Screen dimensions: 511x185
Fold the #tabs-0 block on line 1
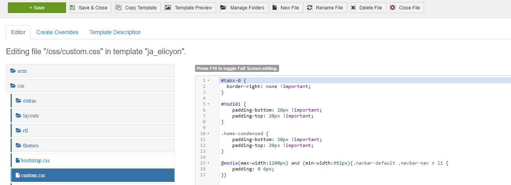tap(208, 81)
